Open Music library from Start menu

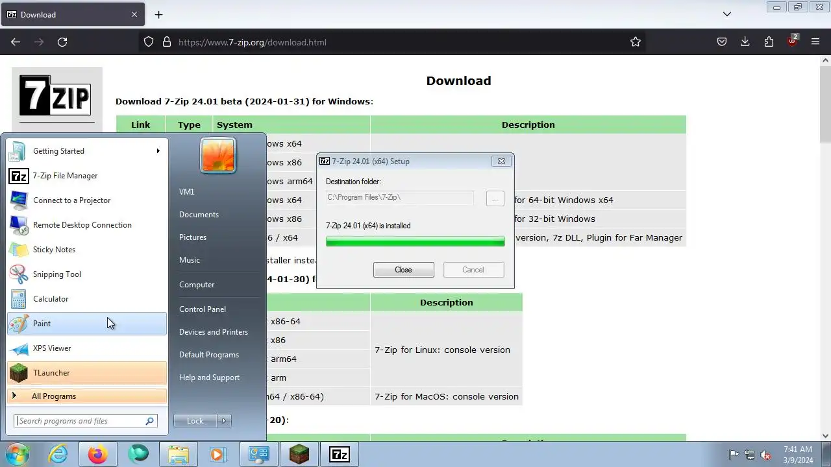click(x=190, y=260)
